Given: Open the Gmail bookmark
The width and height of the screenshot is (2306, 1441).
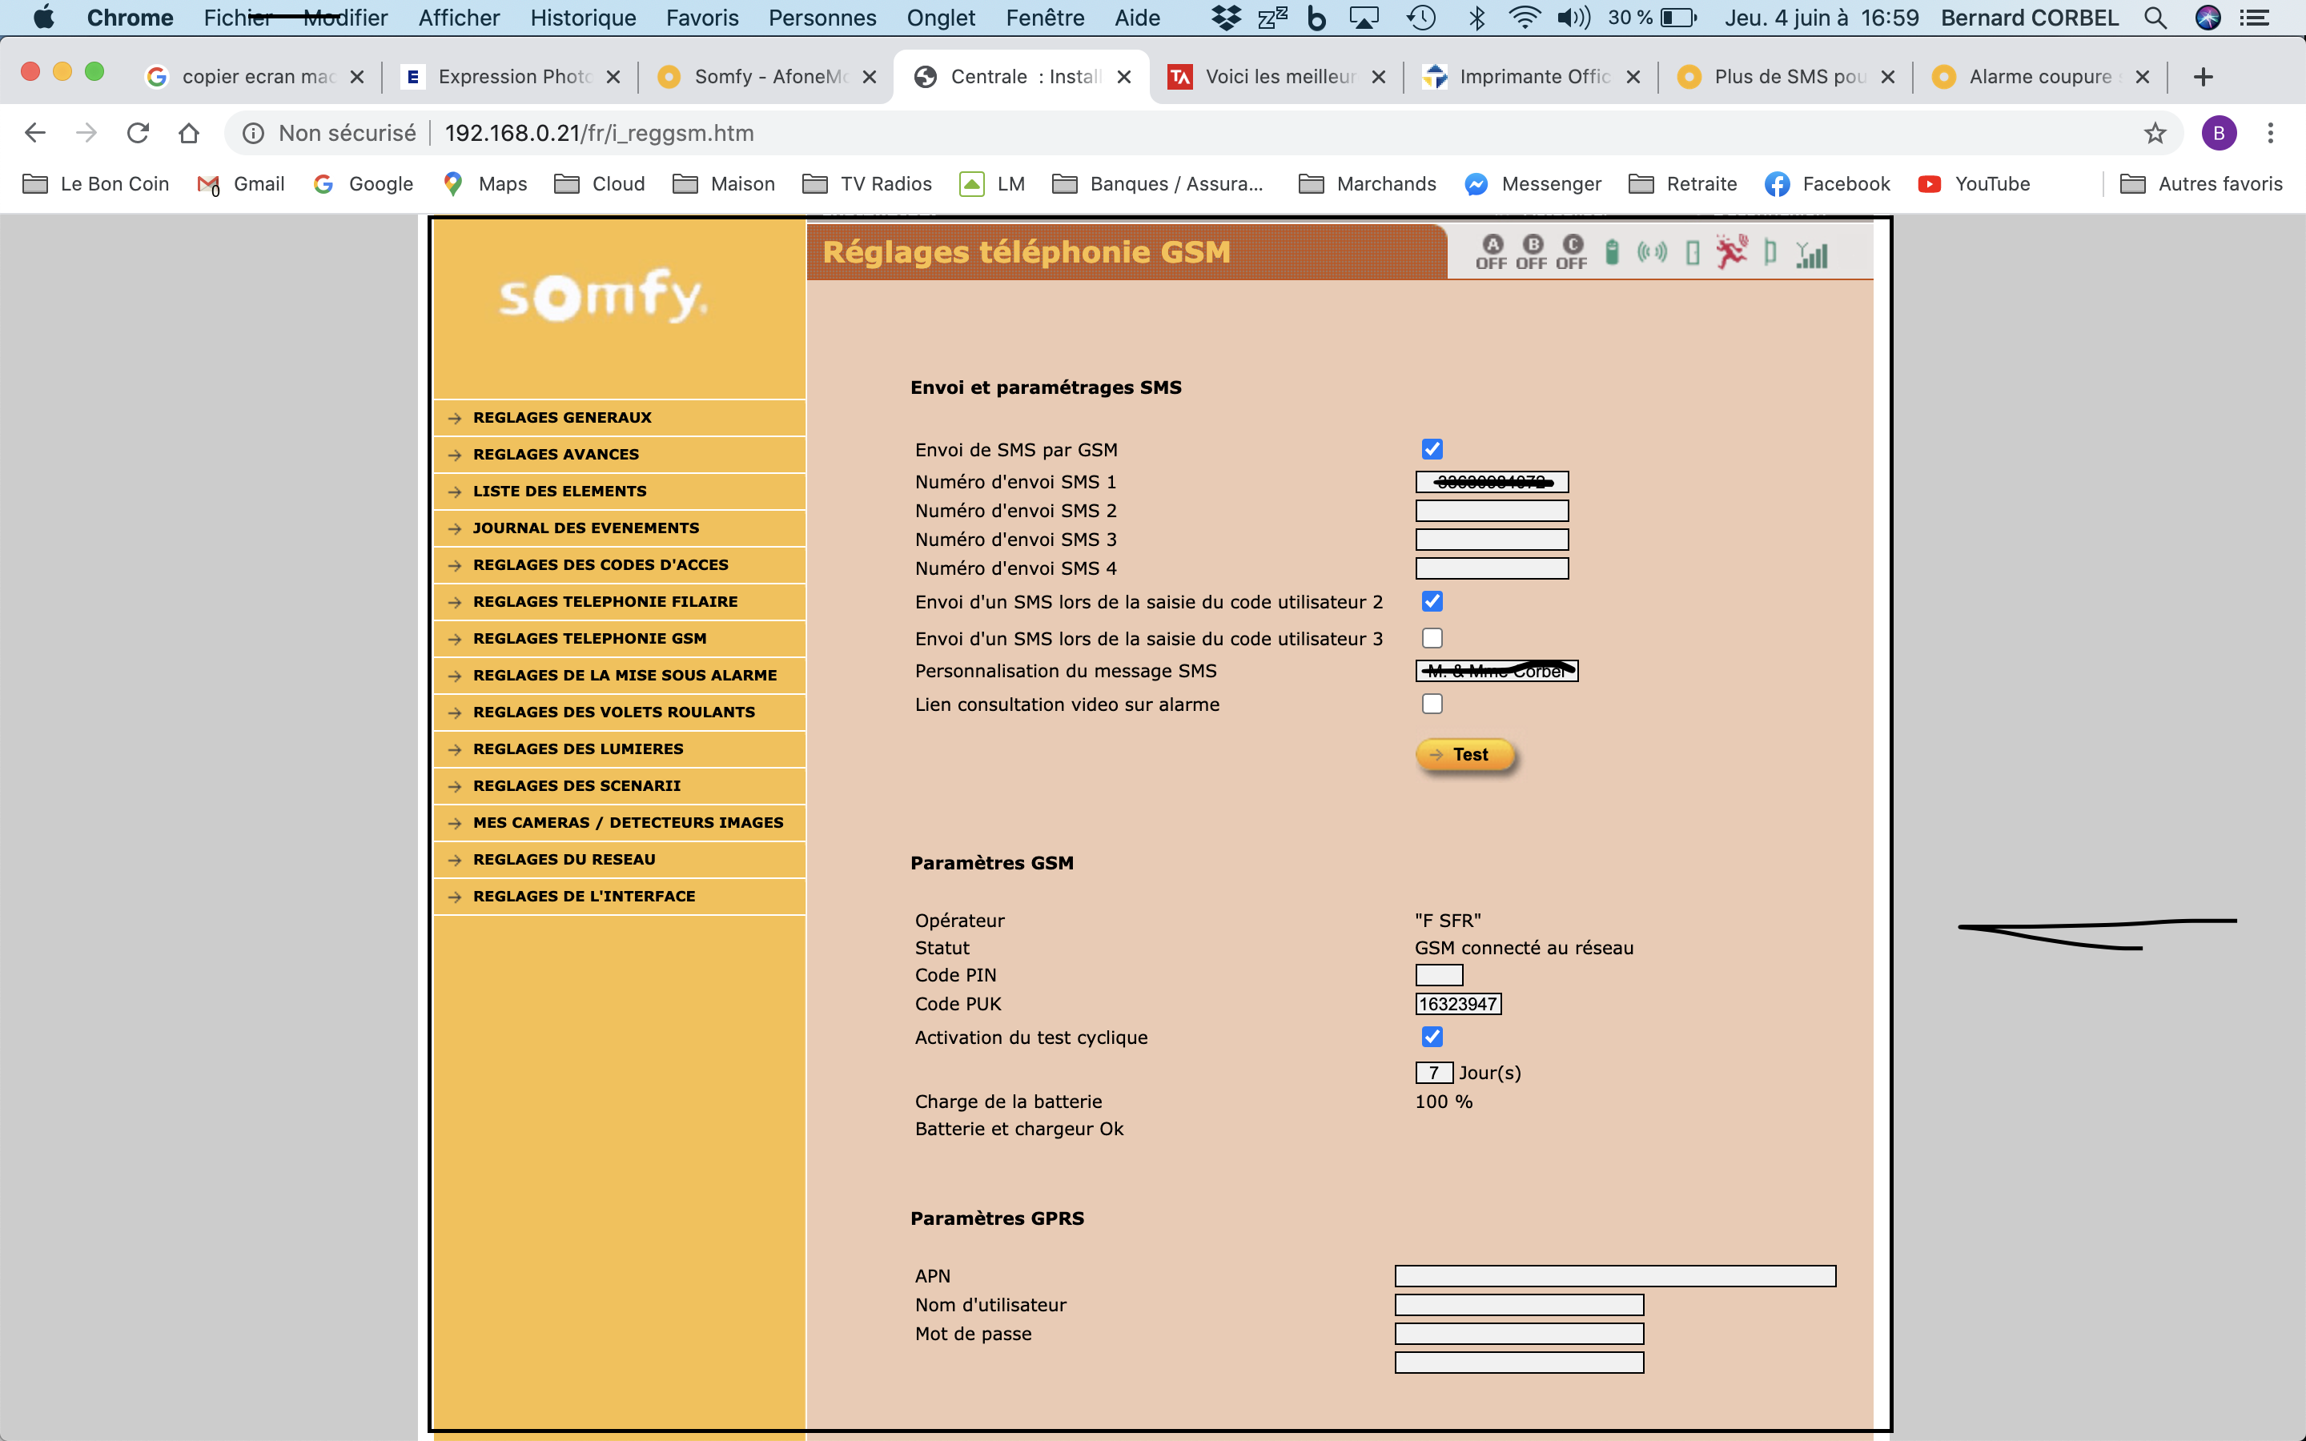Looking at the screenshot, I should pos(241,184).
